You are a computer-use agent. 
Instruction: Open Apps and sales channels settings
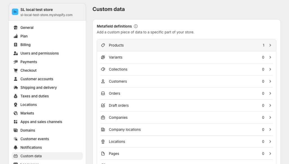click(x=41, y=122)
